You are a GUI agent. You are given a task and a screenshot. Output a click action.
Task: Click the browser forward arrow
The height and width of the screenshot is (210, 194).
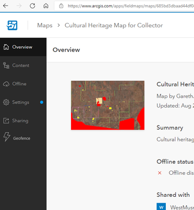click(x=19, y=6)
